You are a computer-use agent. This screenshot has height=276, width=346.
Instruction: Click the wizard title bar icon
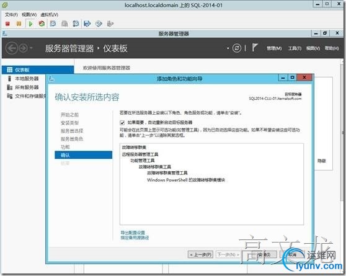pyautogui.click(x=51, y=79)
